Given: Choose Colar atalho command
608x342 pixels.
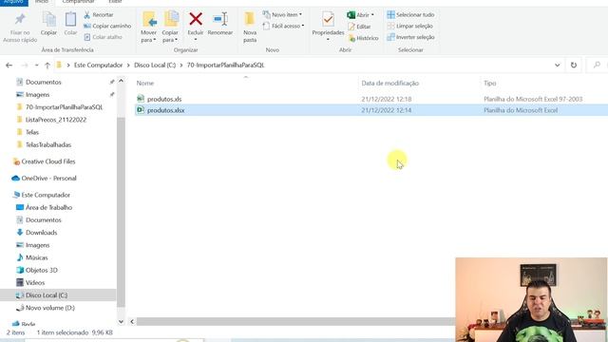Looking at the screenshot, I should click(x=104, y=37).
